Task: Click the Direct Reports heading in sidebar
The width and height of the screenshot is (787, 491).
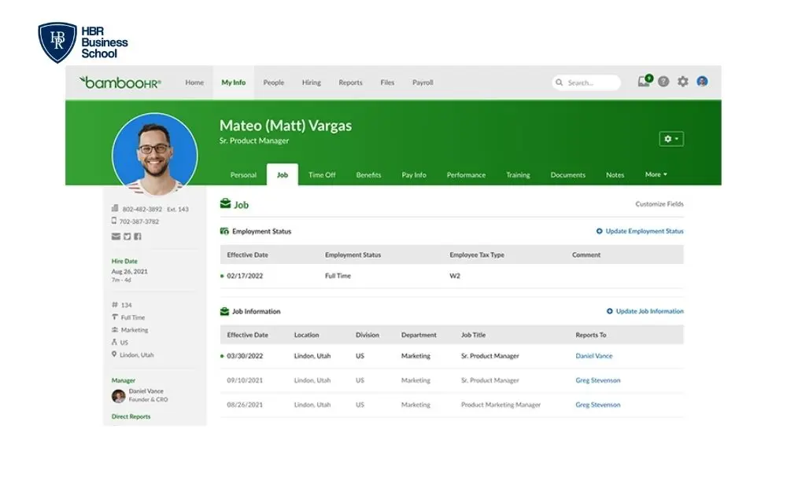Action: [131, 416]
